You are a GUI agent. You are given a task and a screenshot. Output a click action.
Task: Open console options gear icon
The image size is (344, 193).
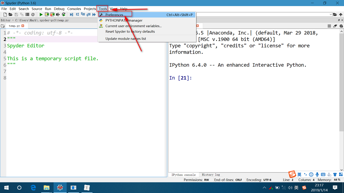coord(341,26)
